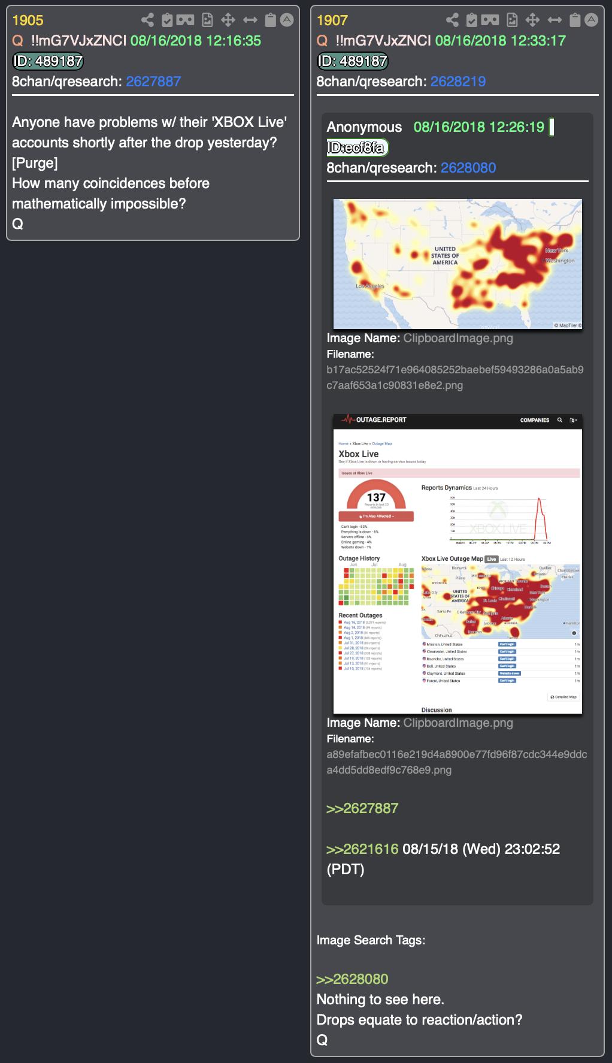Click the filename starting b17ac52524f71e

[x=455, y=378]
